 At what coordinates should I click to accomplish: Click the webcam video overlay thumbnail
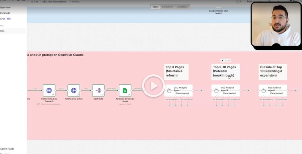(x=276, y=25)
